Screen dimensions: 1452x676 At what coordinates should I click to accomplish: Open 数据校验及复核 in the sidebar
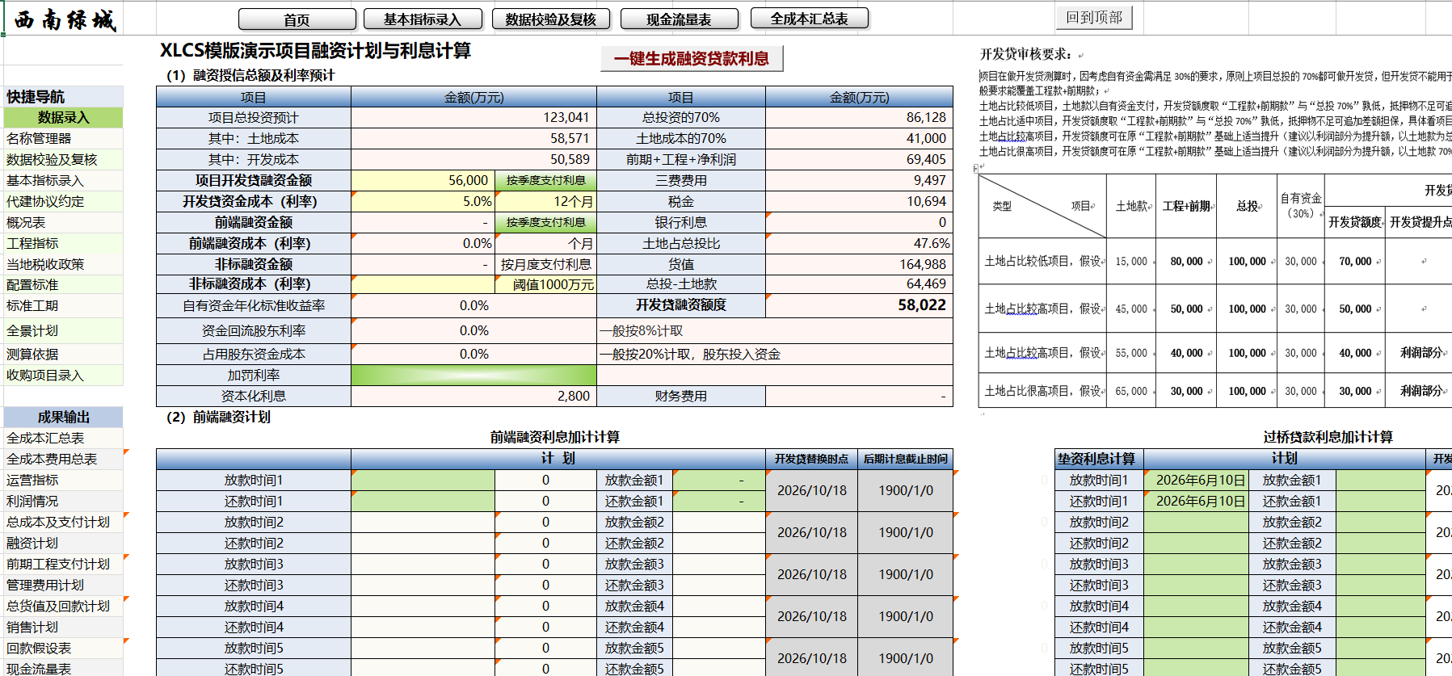63,159
